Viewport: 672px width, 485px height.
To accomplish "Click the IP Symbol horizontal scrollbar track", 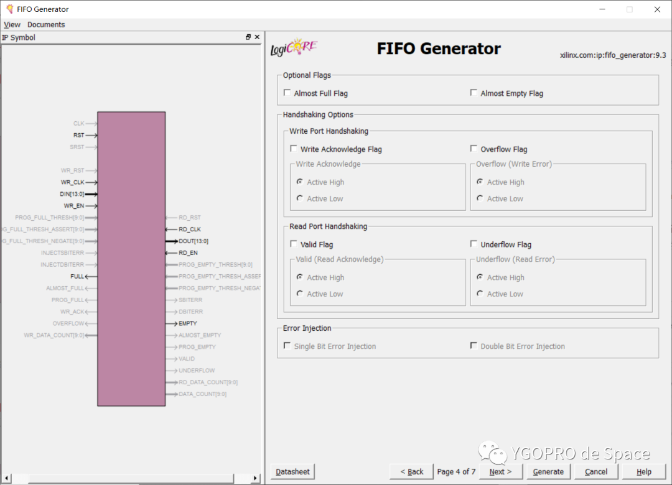I will pyautogui.click(x=131, y=478).
